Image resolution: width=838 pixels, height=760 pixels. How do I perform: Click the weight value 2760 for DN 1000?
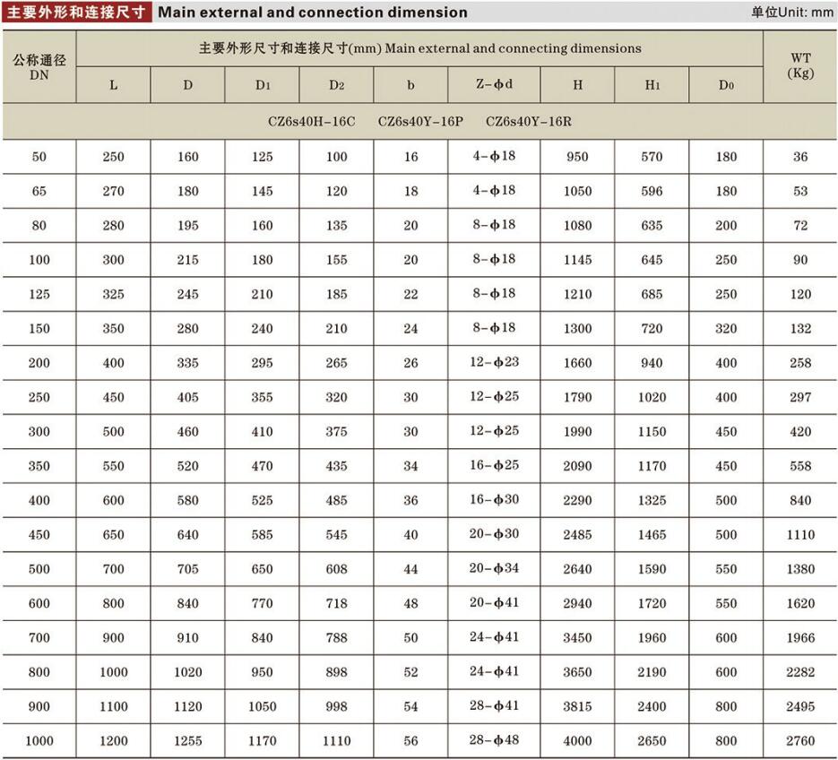(x=801, y=741)
